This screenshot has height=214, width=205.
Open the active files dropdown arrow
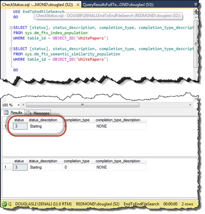click(196, 4)
